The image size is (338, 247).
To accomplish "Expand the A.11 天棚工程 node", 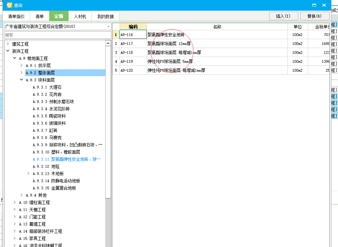I will coord(15,210).
